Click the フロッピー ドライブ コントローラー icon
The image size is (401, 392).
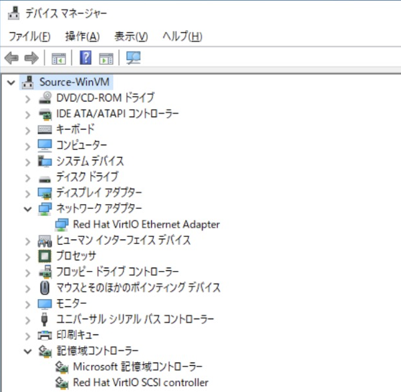45,272
